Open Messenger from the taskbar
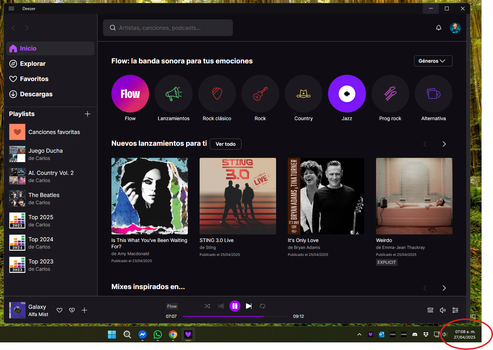Image resolution: width=493 pixels, height=350 pixels. click(x=143, y=334)
